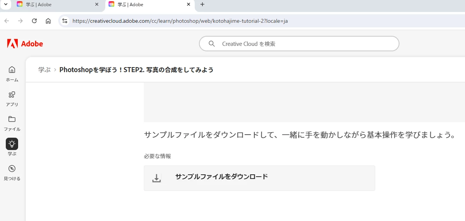465x221 pixels.
Task: Click the Creative Cloud を検索 search field
Action: [299, 44]
